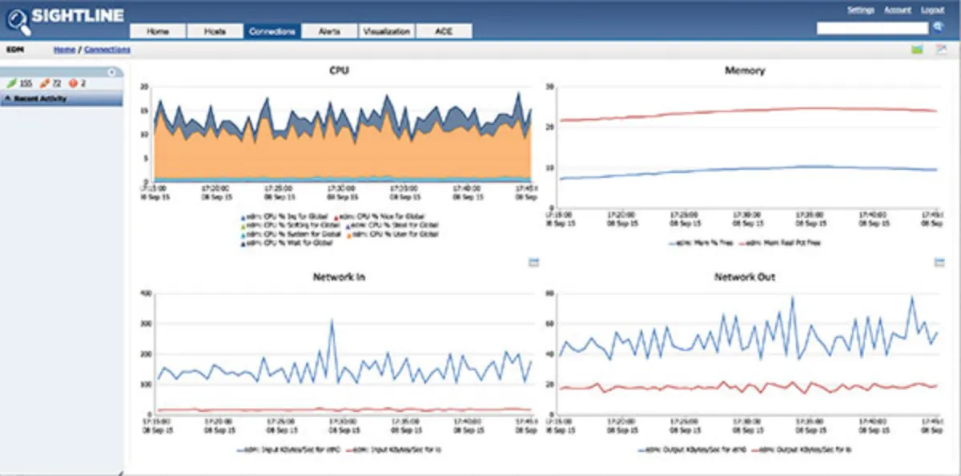This screenshot has height=476, width=961.
Task: Click inside the top search input field
Action: click(x=872, y=28)
